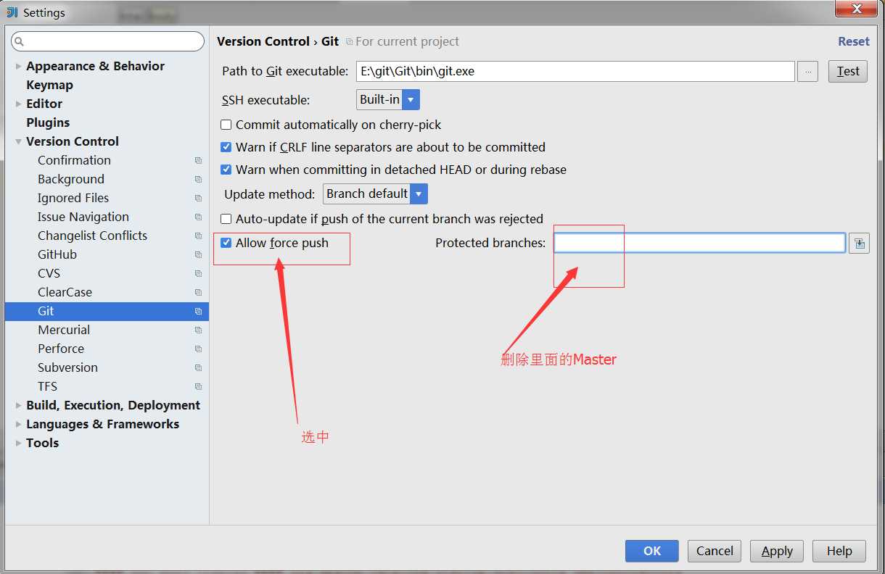The image size is (885, 574).
Task: Open the ClearCase settings page
Action: pos(65,292)
